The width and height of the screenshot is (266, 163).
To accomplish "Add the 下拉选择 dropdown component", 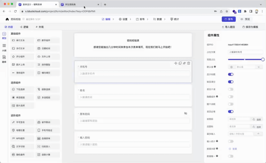I will [x=22, y=89].
